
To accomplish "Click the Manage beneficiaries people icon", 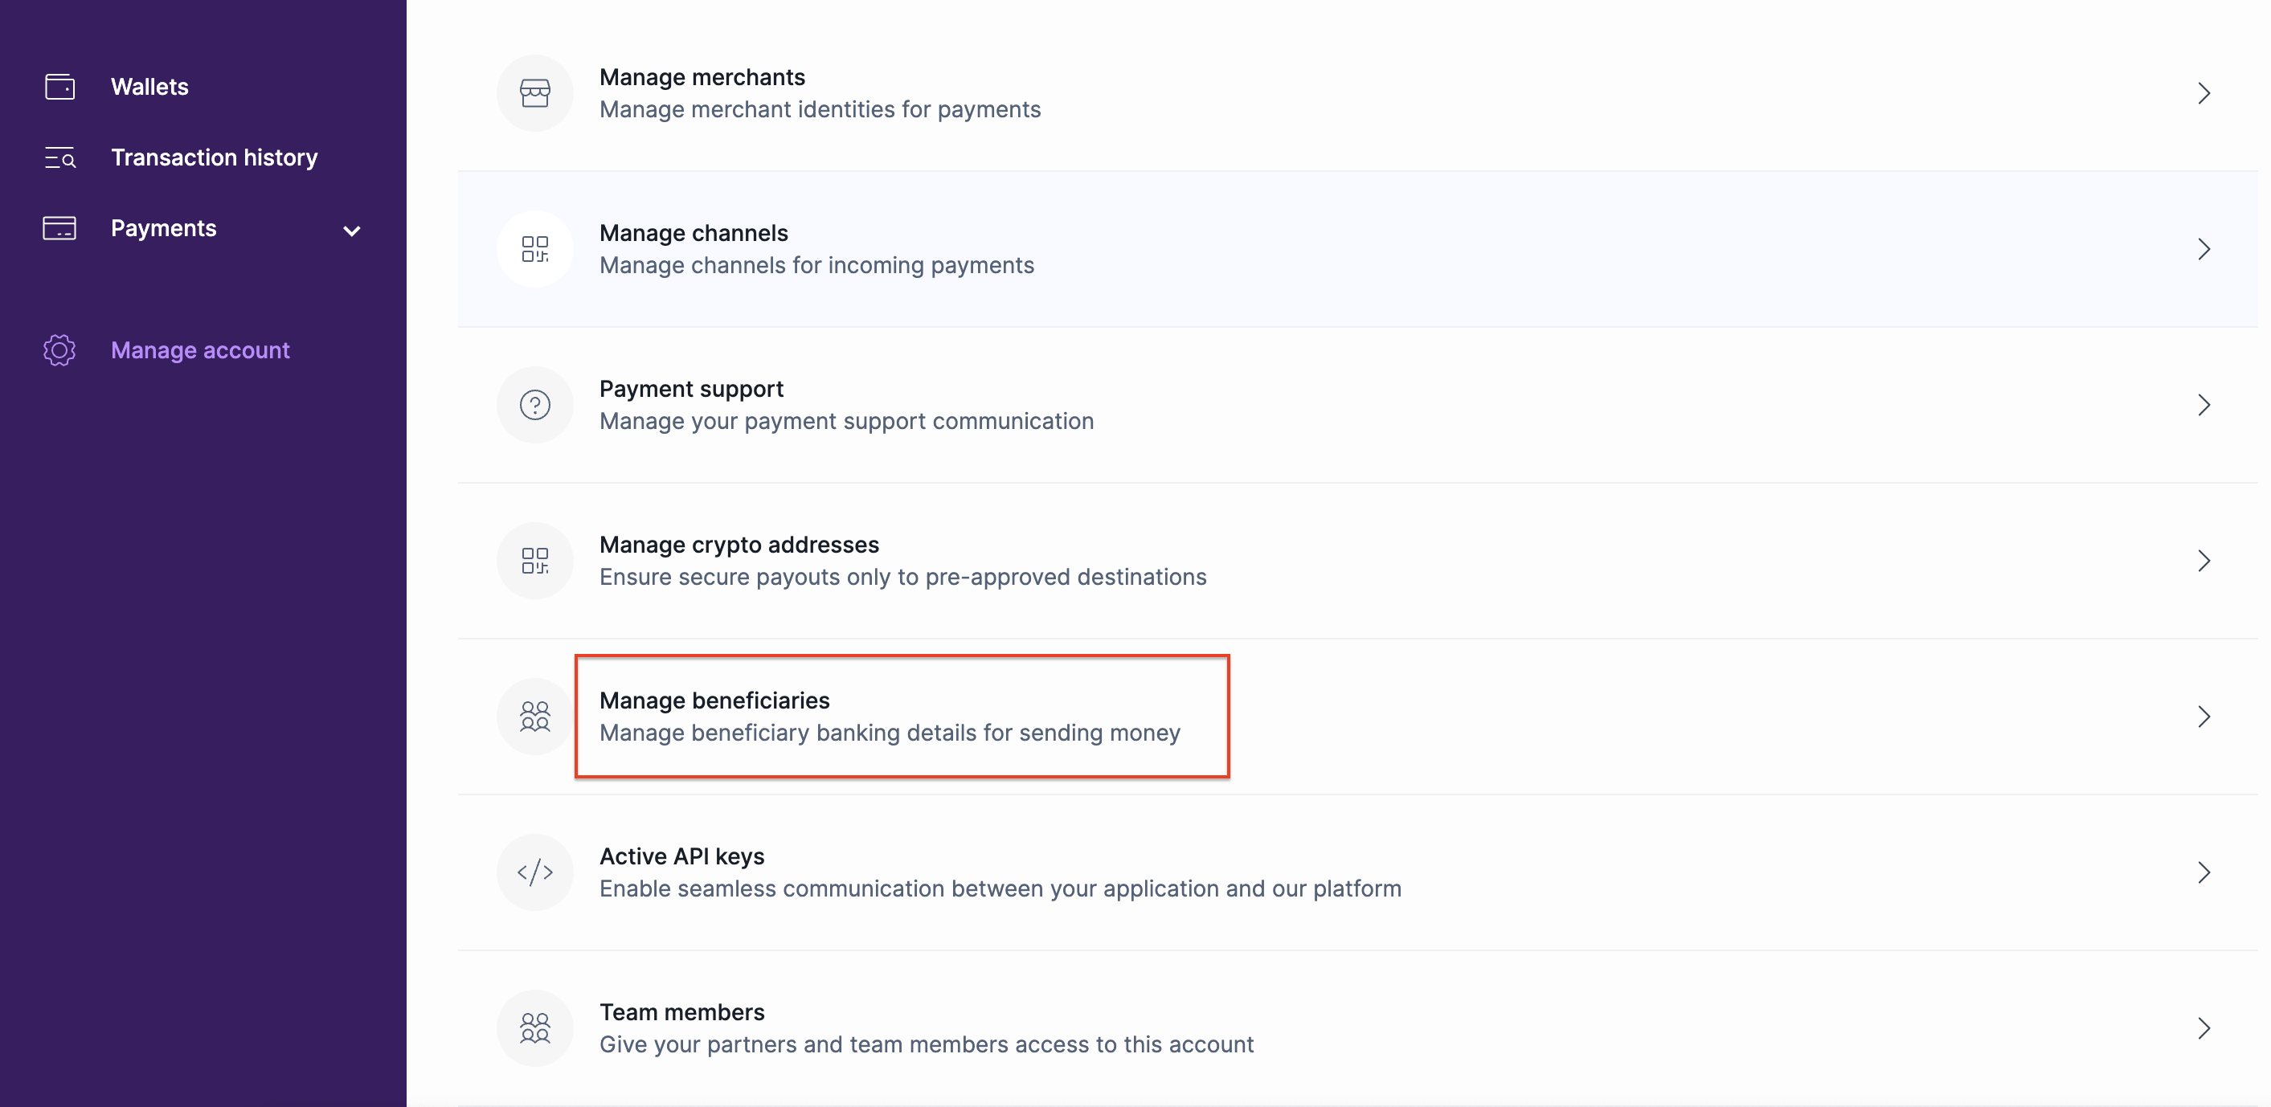I will pos(535,717).
